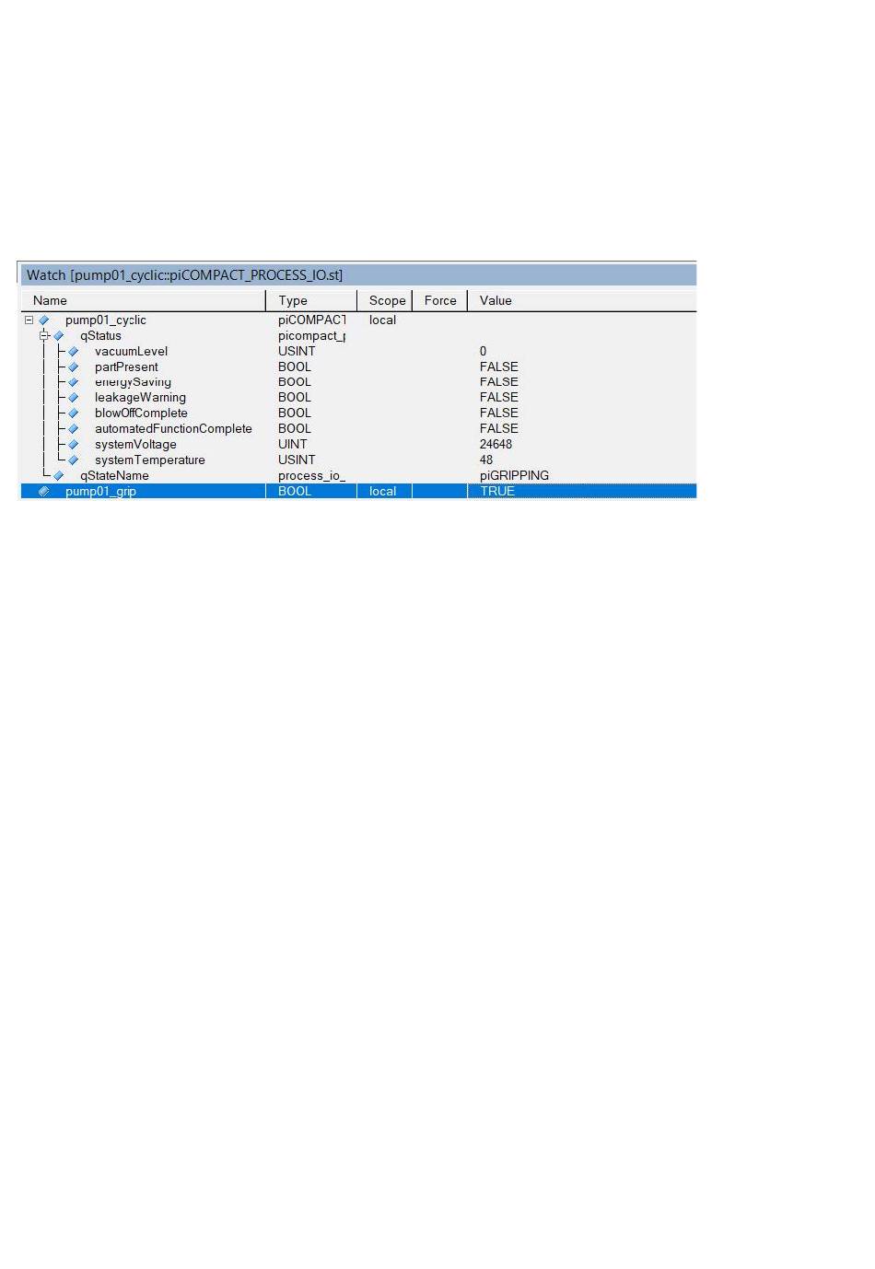The image size is (875, 1269).
Task: Click the piGRIPPING state value
Action: [x=514, y=476]
